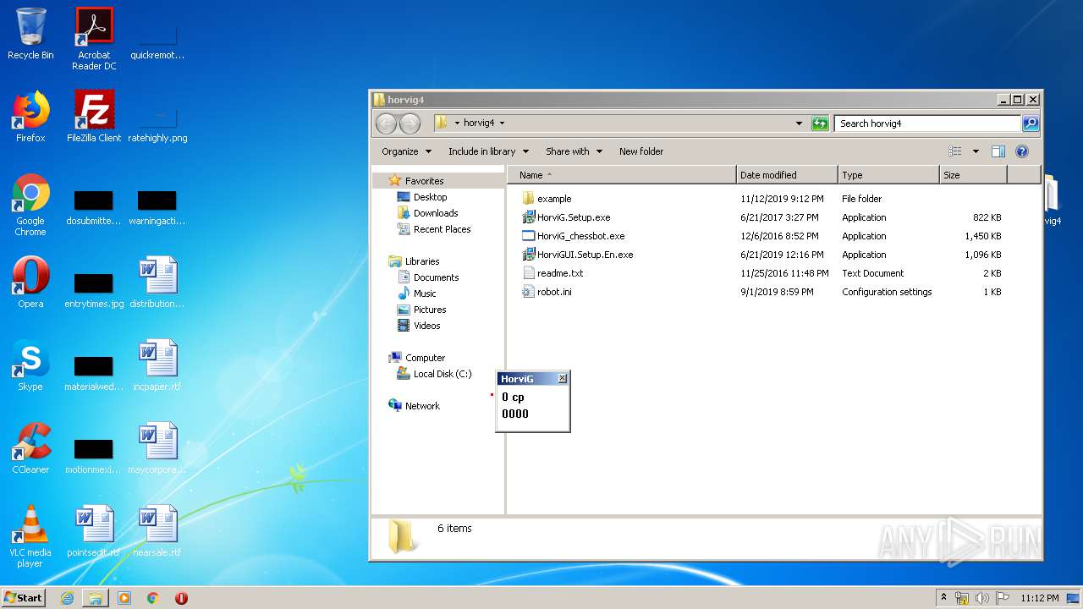Screen dimensions: 1083x609
Task: Click Chrome icon in taskbar
Action: click(153, 598)
